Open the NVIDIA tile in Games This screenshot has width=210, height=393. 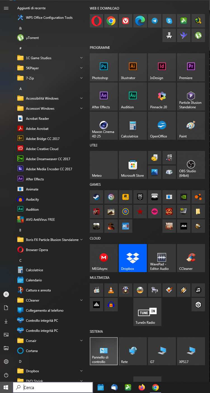(184, 197)
